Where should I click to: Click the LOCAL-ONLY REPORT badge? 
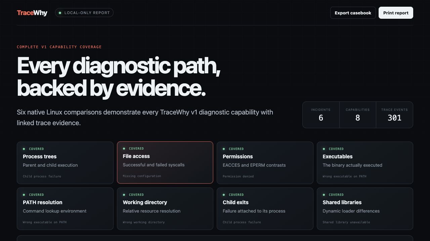pos(84,13)
